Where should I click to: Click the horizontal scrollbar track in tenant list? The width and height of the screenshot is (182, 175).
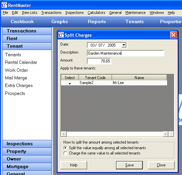(115, 134)
